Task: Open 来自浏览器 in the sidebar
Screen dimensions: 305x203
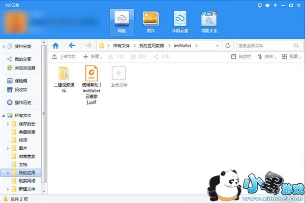Action: point(25,68)
